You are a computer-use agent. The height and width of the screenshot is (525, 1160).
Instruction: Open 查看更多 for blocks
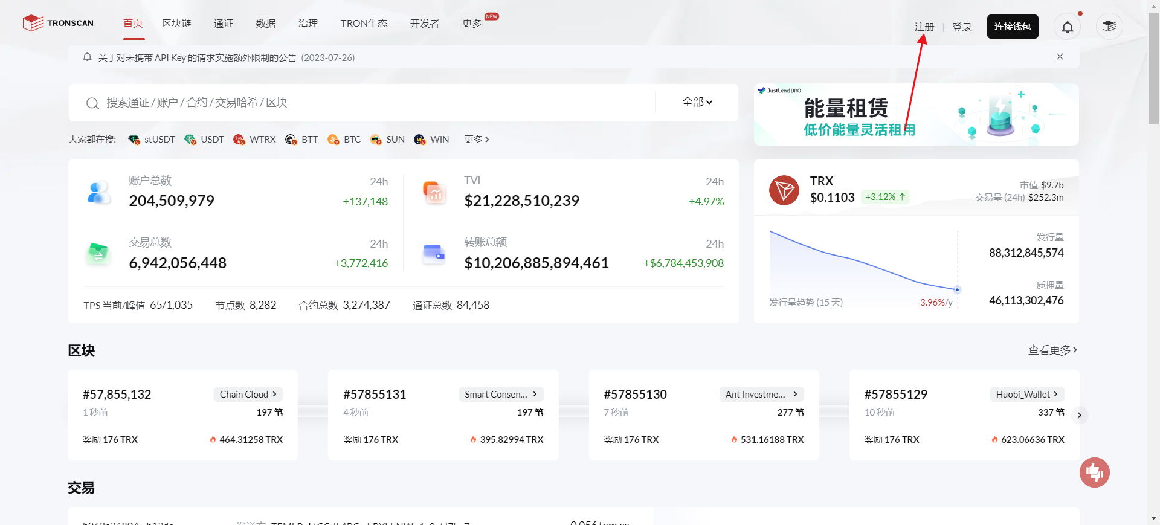coord(1052,350)
